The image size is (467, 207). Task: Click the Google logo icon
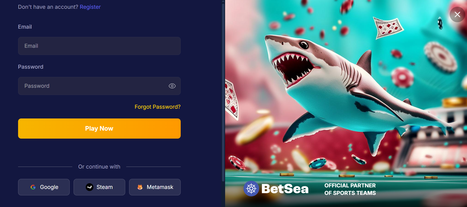[x=33, y=187]
